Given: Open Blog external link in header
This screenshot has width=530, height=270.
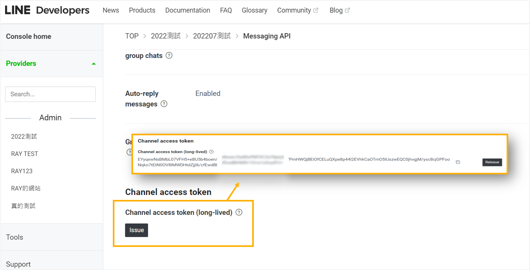Looking at the screenshot, I should point(339,10).
